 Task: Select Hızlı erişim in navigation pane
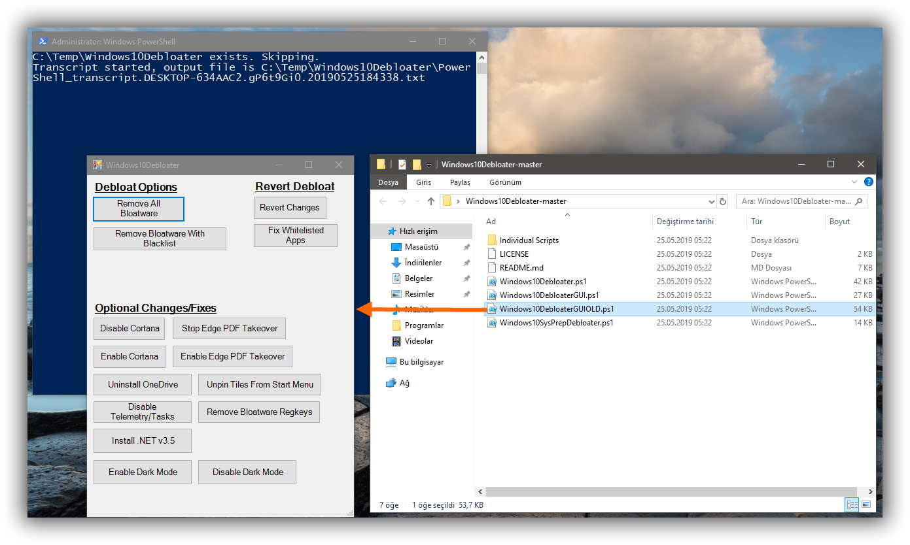coord(421,231)
